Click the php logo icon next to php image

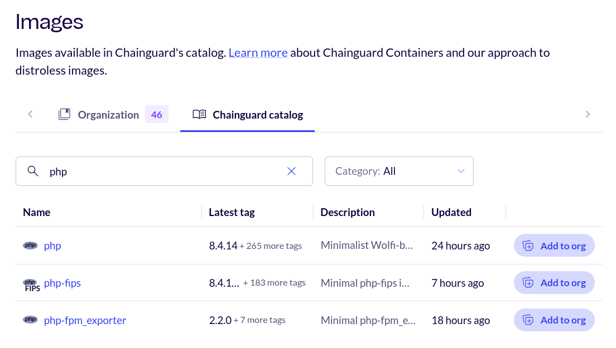pos(30,245)
